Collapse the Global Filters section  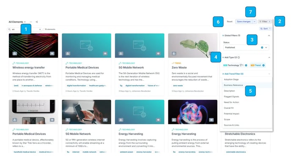(269, 36)
